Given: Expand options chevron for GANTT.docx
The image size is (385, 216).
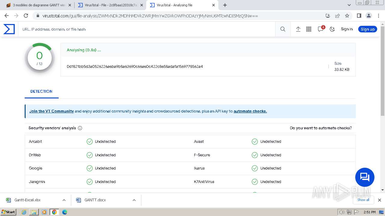Looking at the screenshot, I should point(134,200).
